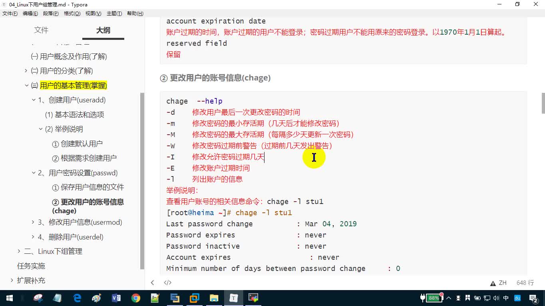Collapse 2、用户密码设置(passwd) node
The image size is (545, 306).
coord(34,173)
